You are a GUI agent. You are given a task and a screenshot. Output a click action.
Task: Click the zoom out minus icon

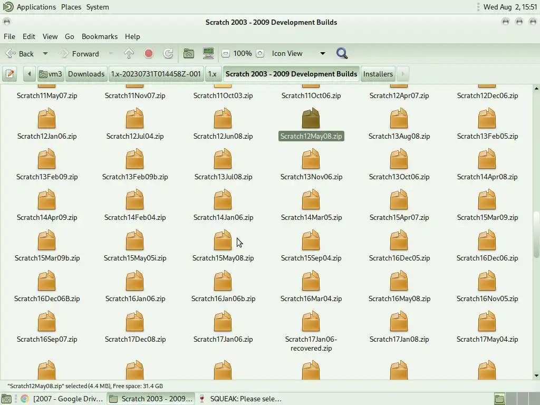pyautogui.click(x=226, y=53)
